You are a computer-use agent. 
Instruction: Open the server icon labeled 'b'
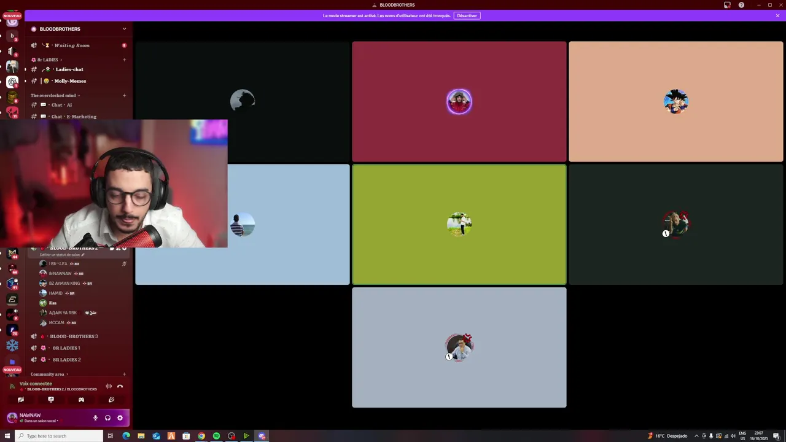coord(12,36)
